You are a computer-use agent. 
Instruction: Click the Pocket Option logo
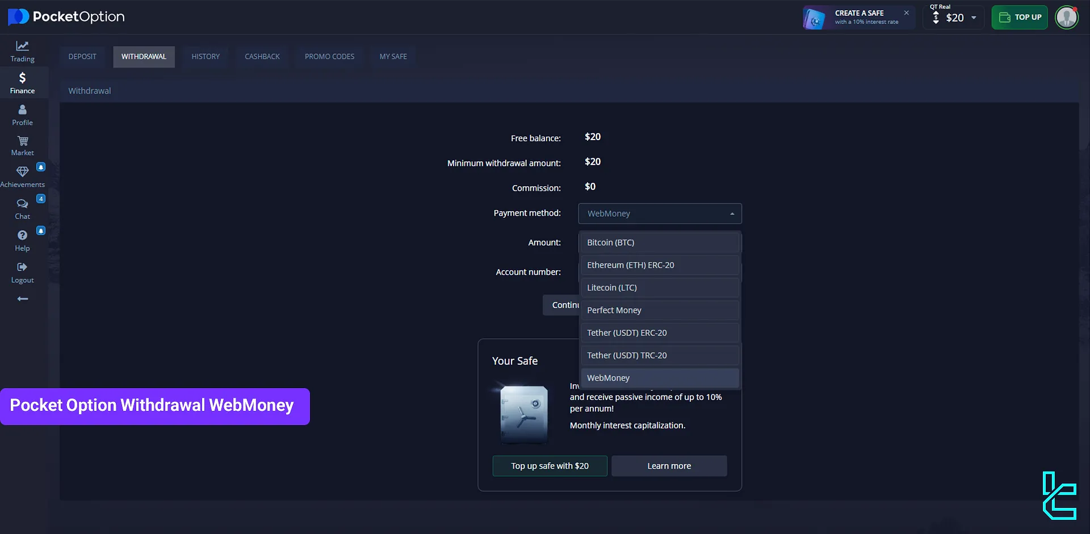click(67, 17)
